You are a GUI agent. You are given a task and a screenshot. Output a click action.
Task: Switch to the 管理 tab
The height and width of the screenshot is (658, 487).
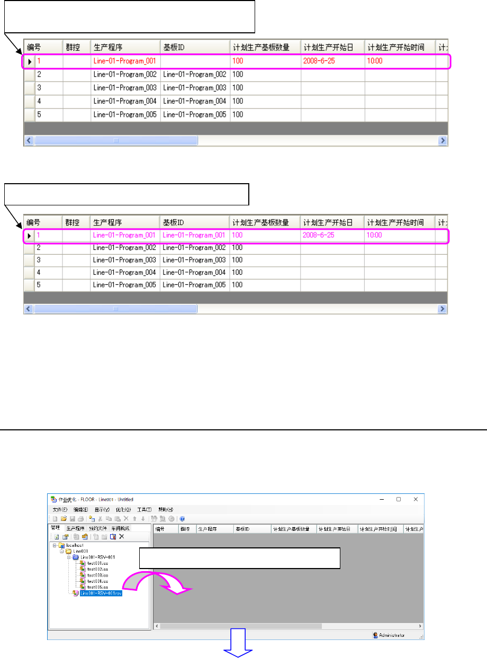(x=55, y=528)
